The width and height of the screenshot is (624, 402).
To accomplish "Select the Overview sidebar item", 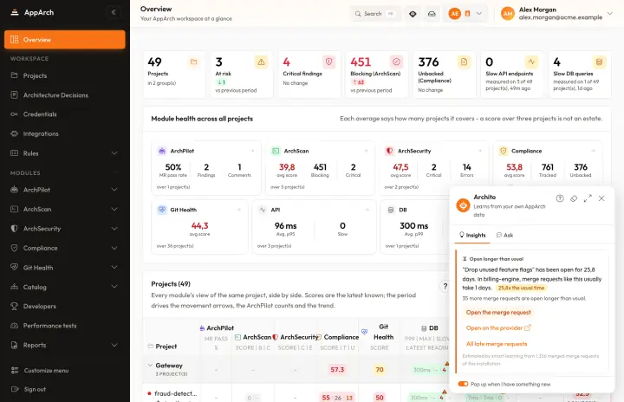I will tap(65, 40).
